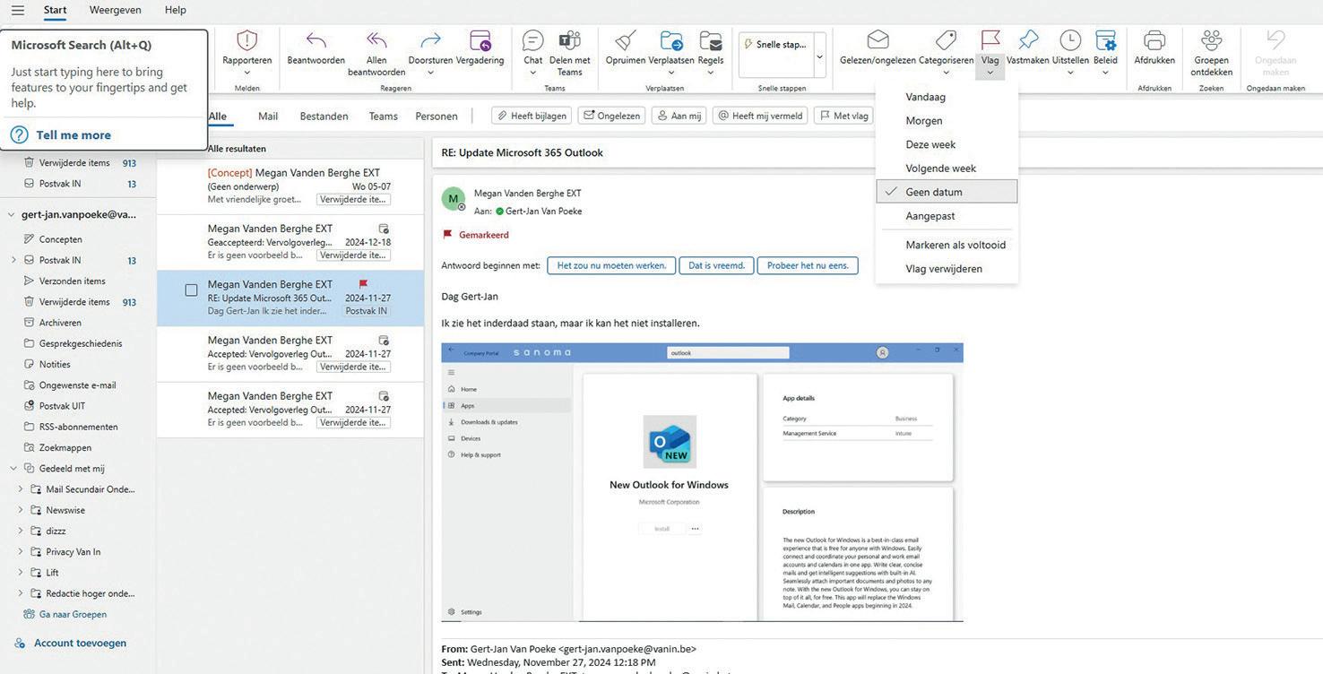Click the Verplaatsen folder icon
The image size is (1323, 674).
coord(671,40)
